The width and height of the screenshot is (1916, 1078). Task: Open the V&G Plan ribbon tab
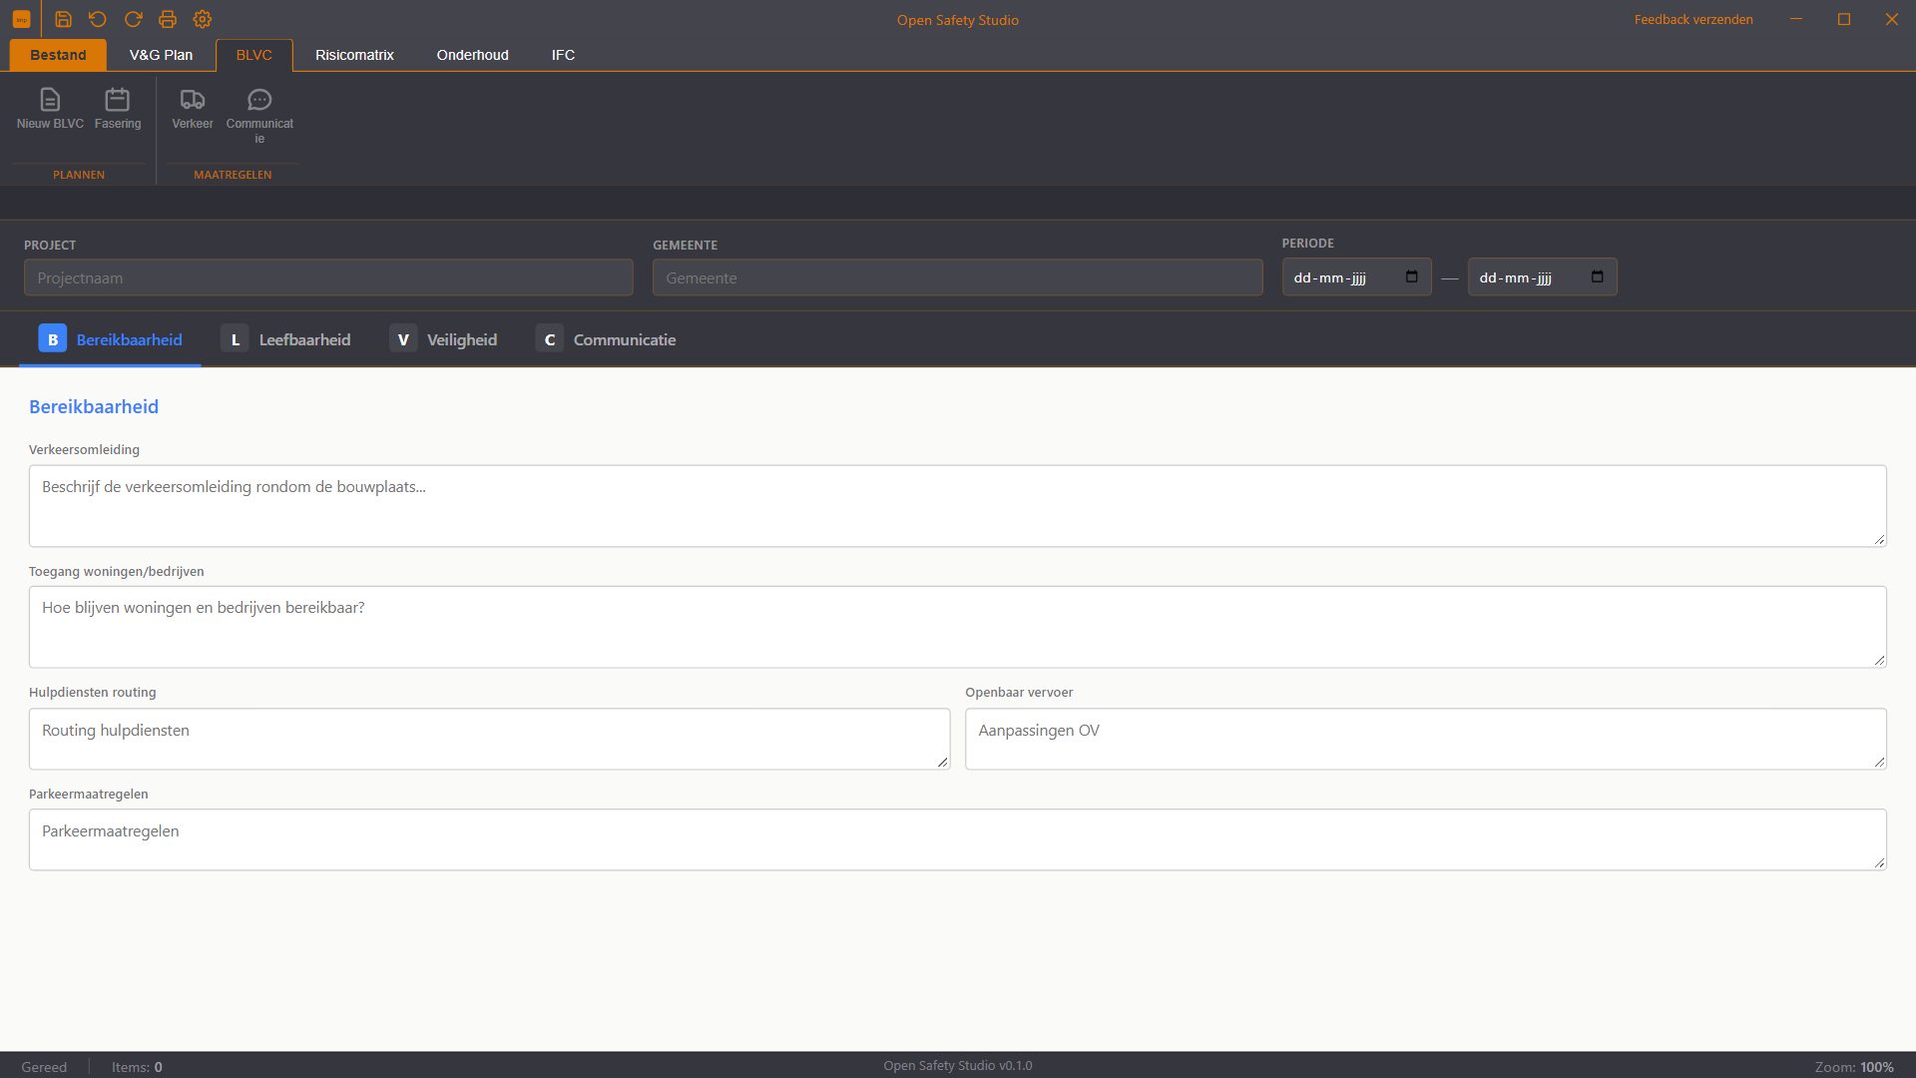click(161, 55)
